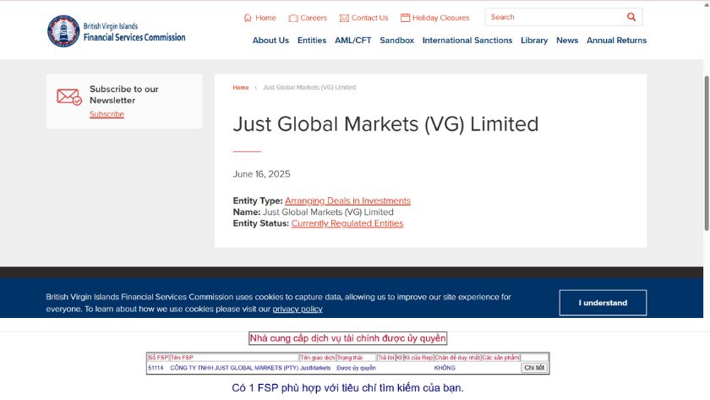The height and width of the screenshot is (400, 710).
Task: Click the KHÔNG table cell
Action: (445, 368)
